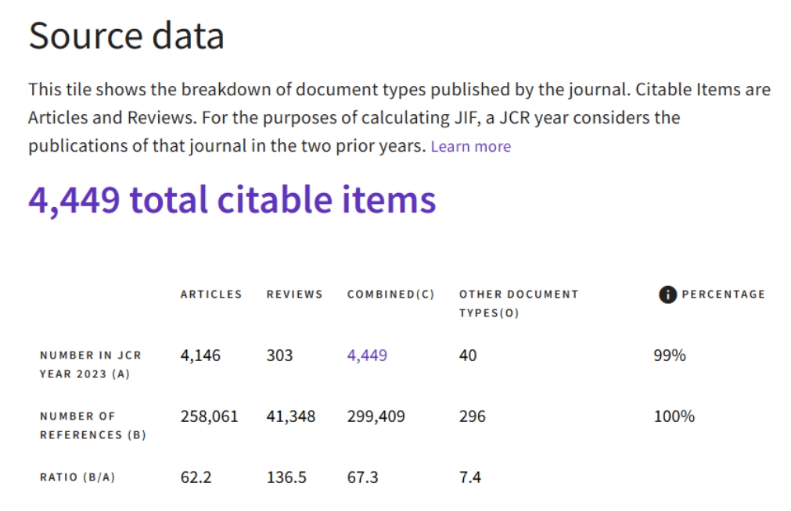Image resolution: width=791 pixels, height=511 pixels.
Task: Click the 4,146 articles count
Action: click(x=200, y=356)
